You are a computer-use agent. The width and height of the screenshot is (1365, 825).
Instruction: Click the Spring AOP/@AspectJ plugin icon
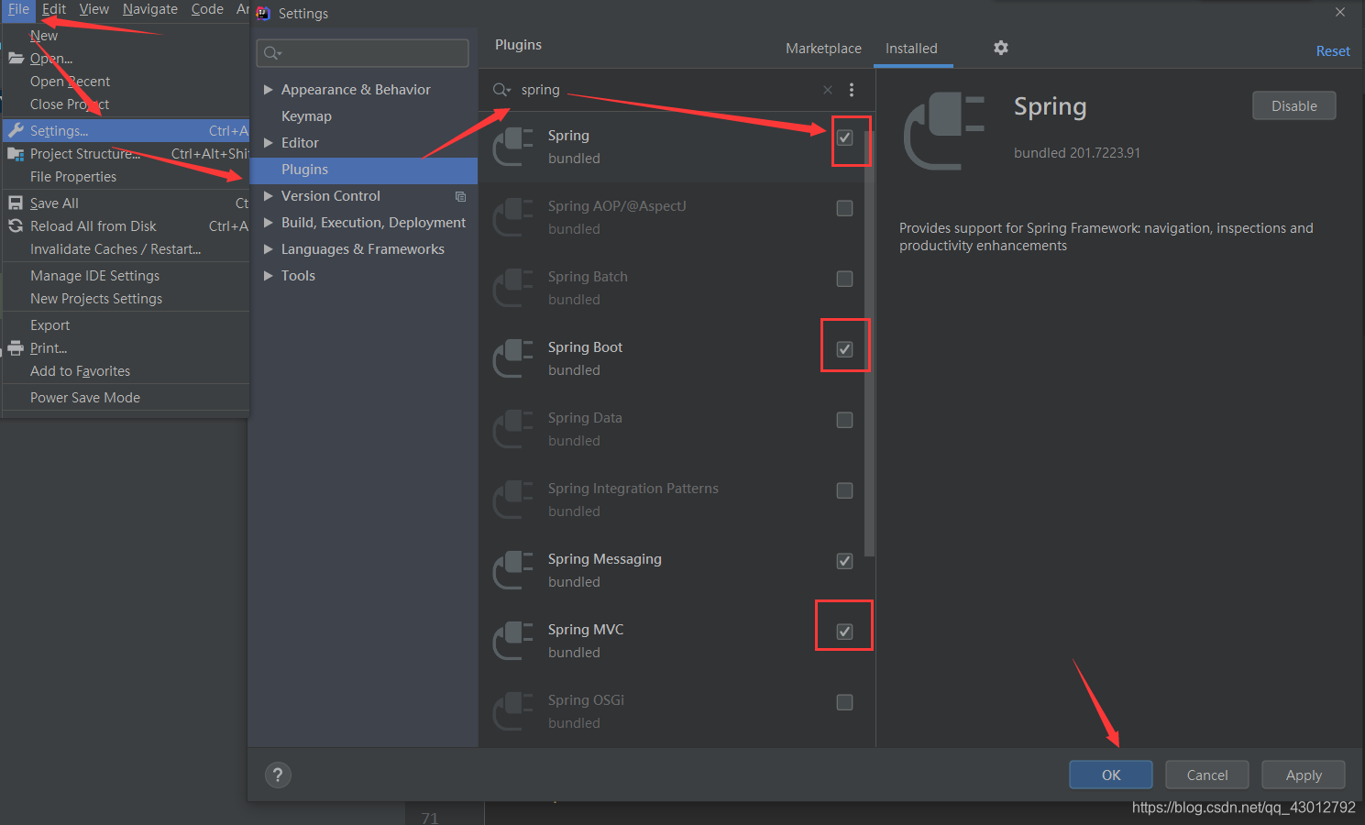[513, 217]
